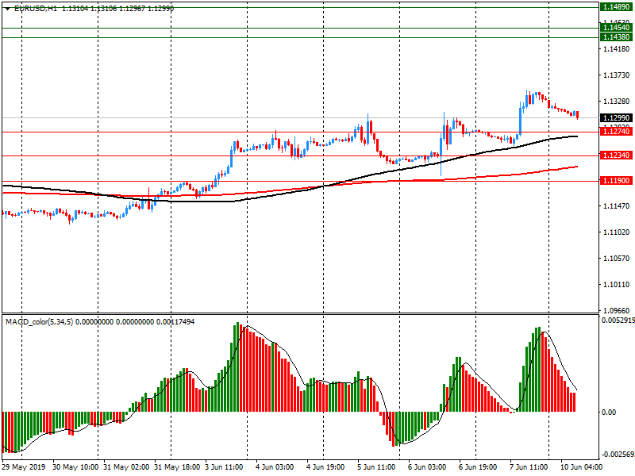Image resolution: width=635 pixels, height=476 pixels.
Task: Select the MACD zero level 0.00 label
Action: point(609,412)
